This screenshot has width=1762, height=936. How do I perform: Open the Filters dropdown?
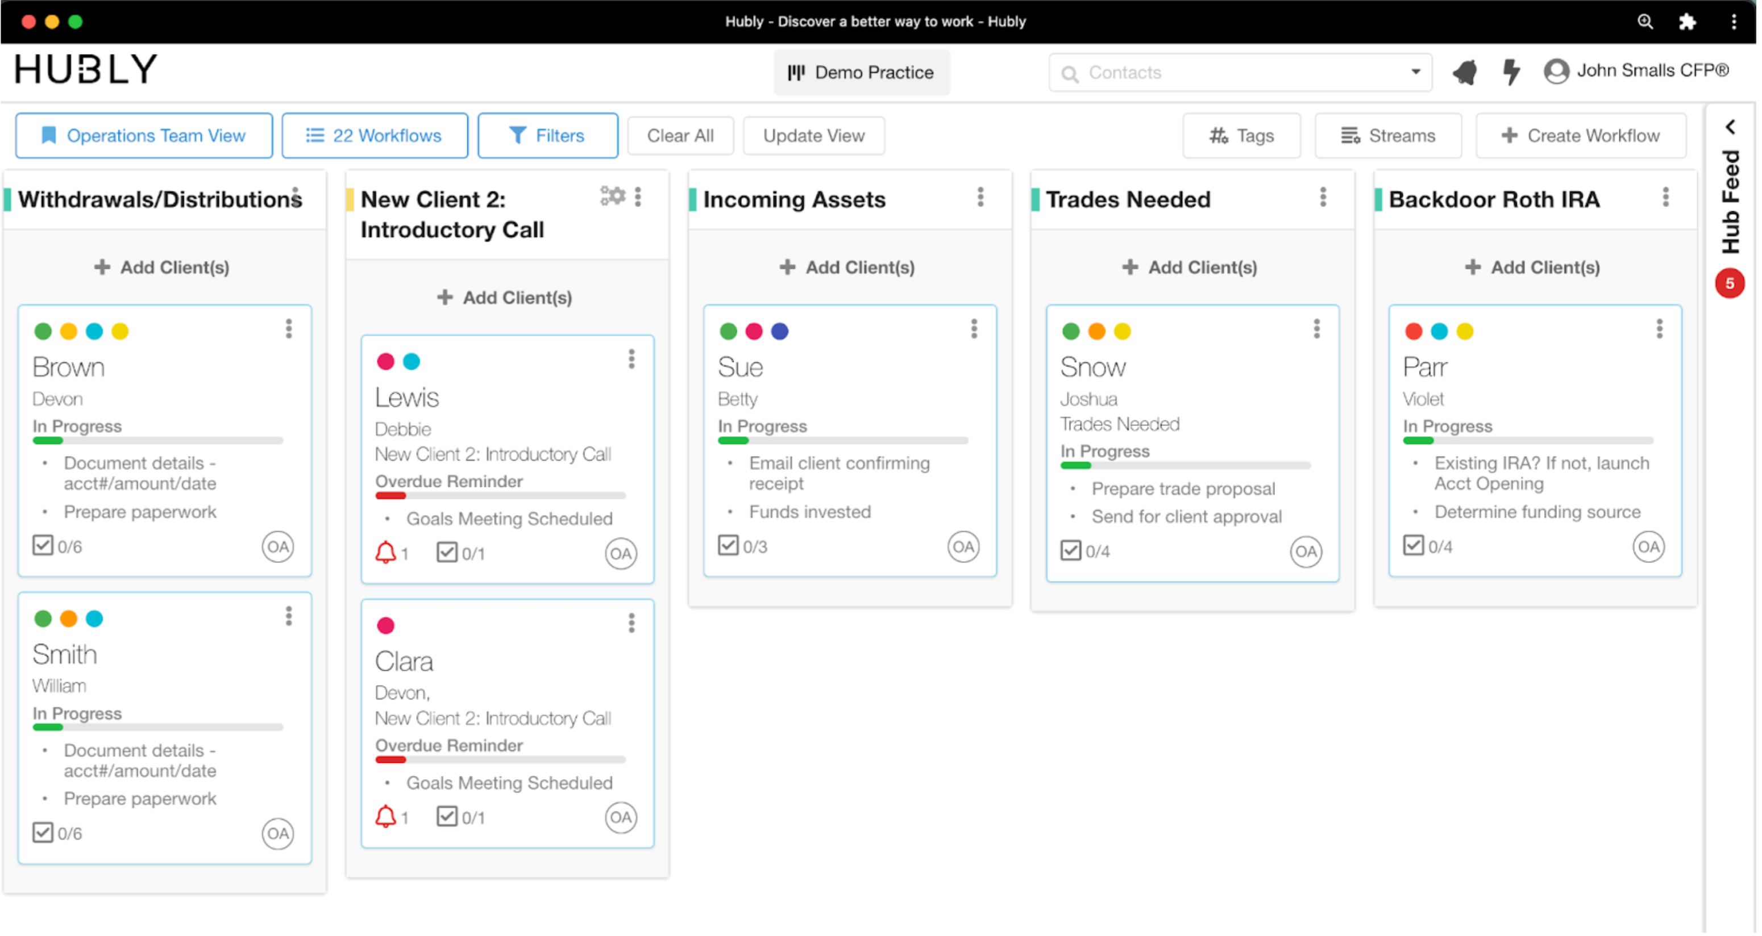[547, 135]
